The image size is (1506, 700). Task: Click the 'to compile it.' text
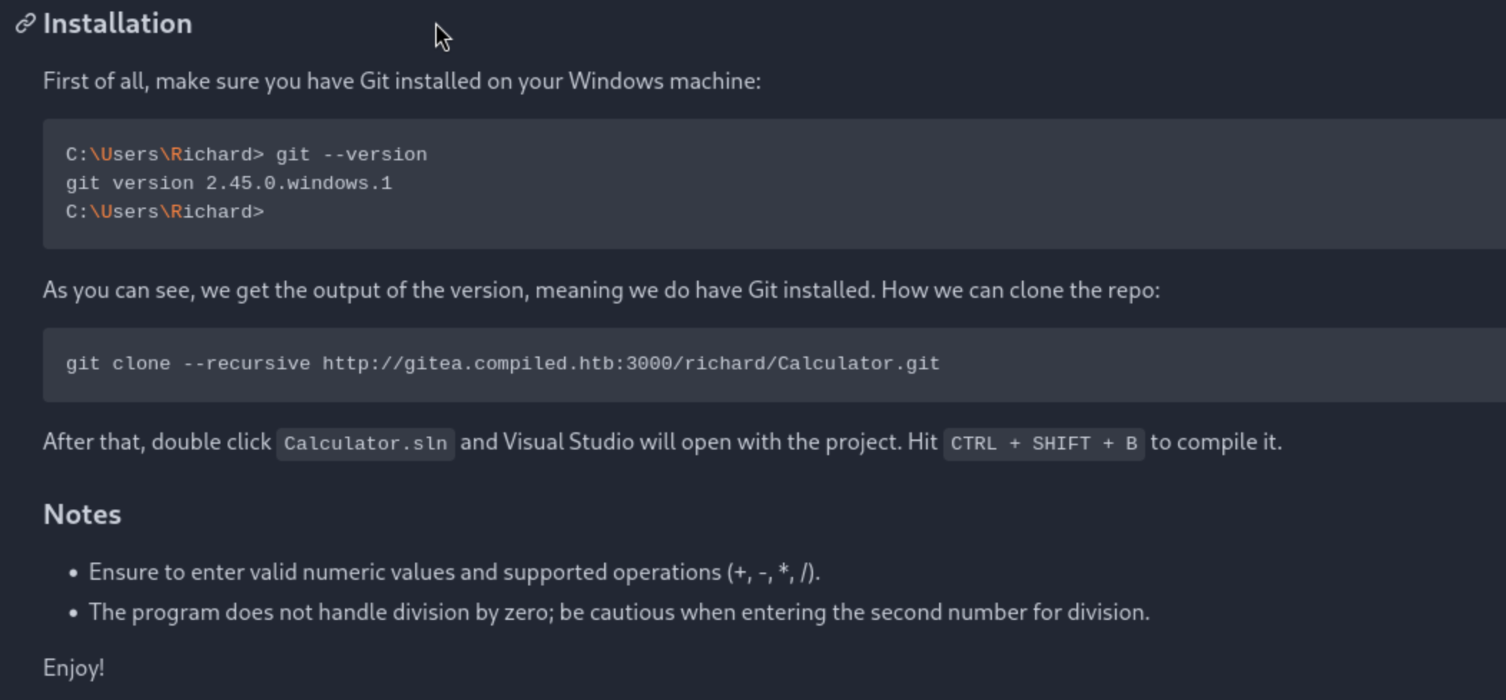click(x=1216, y=442)
